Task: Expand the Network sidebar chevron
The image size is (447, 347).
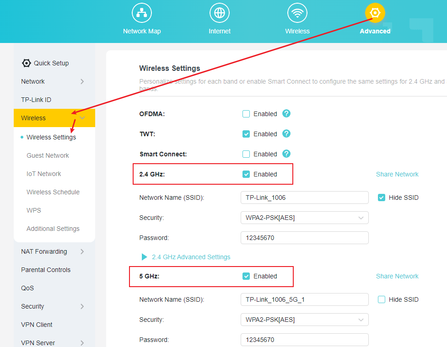Action: (82, 81)
